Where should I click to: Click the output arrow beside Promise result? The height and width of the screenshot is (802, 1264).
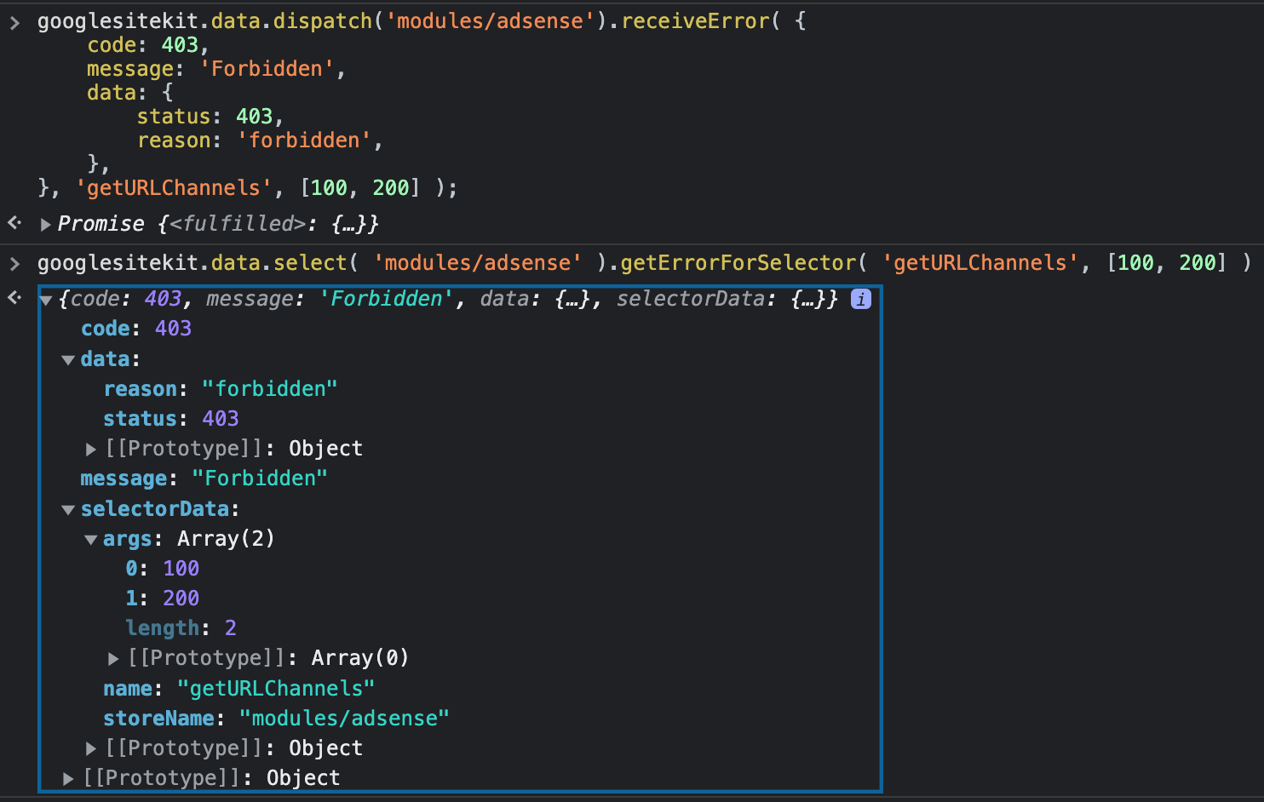[x=14, y=223]
